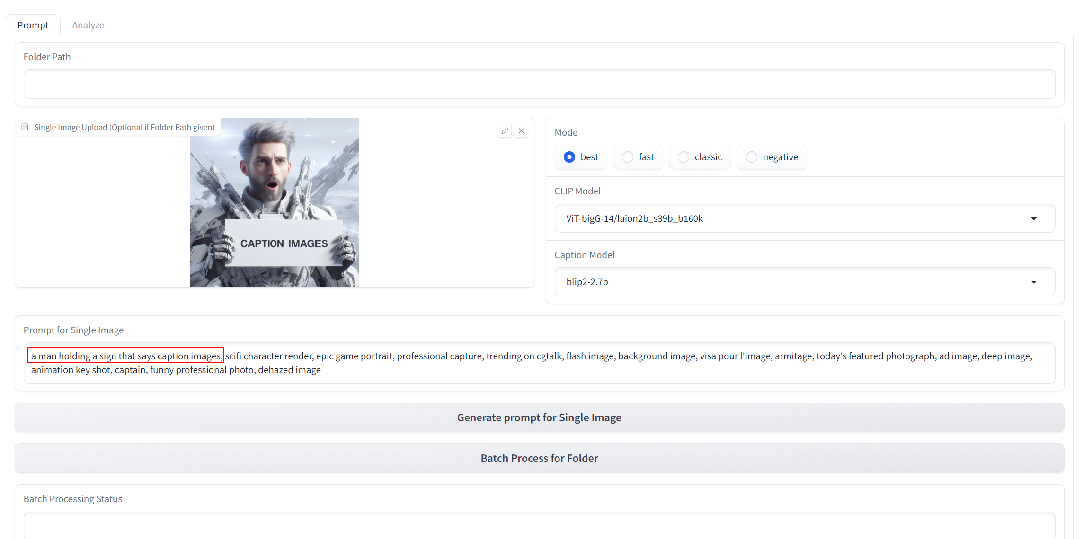Select the best mode radio button
Screen dimensions: 1092x539
(x=569, y=157)
